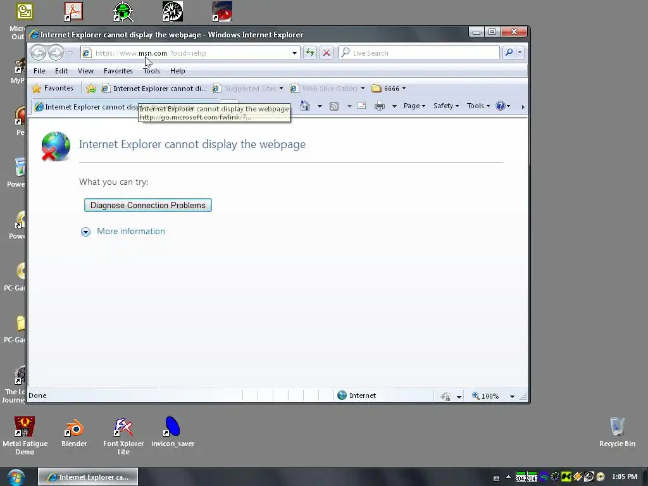Open the View menu
Image resolution: width=648 pixels, height=486 pixels.
(x=85, y=71)
